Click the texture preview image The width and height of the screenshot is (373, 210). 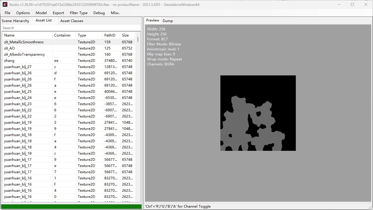coord(258,113)
